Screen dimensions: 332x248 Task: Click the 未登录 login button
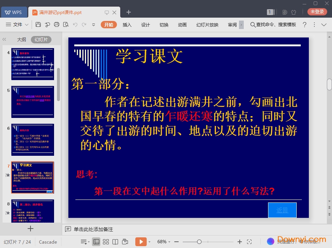tap(317, 12)
